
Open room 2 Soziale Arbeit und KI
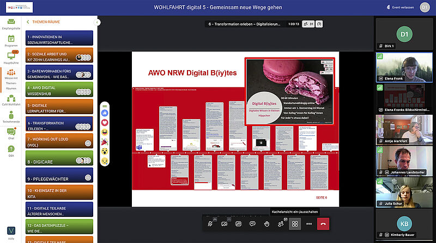[x=59, y=55]
